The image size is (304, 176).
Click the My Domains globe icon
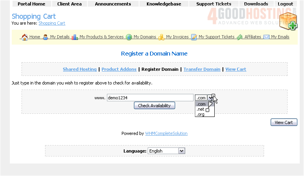pyautogui.click(x=129, y=37)
